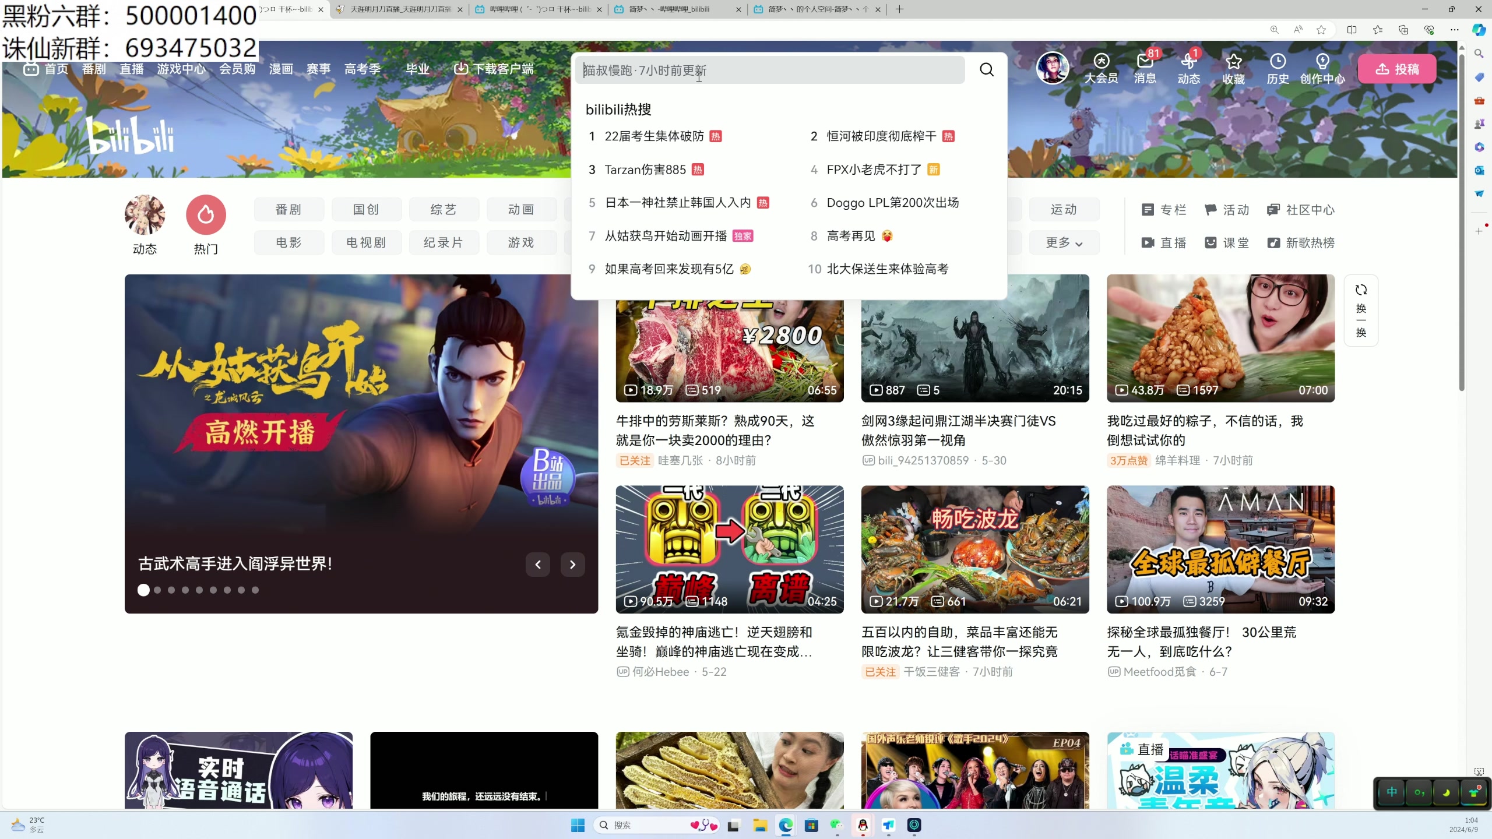
Task: Open the 直播 live stream icon
Action: pos(1163,243)
